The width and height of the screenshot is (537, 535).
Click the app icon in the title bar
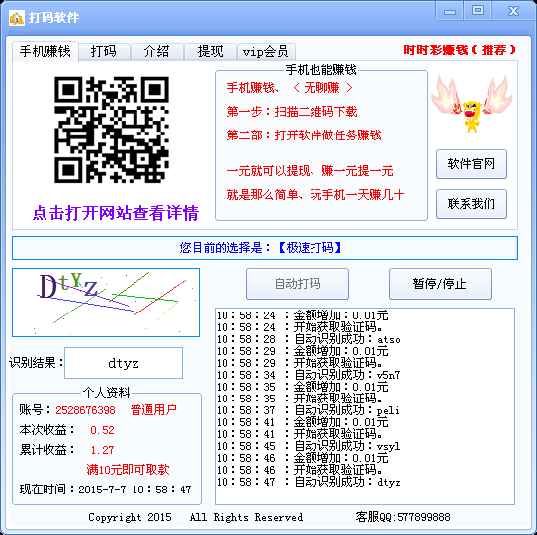tap(17, 17)
